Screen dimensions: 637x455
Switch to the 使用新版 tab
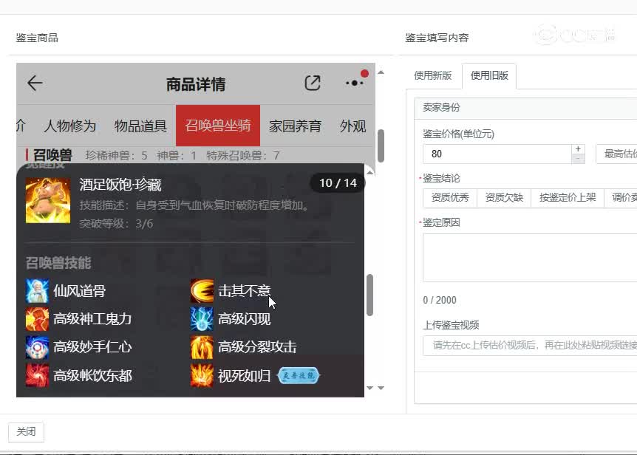click(x=432, y=75)
